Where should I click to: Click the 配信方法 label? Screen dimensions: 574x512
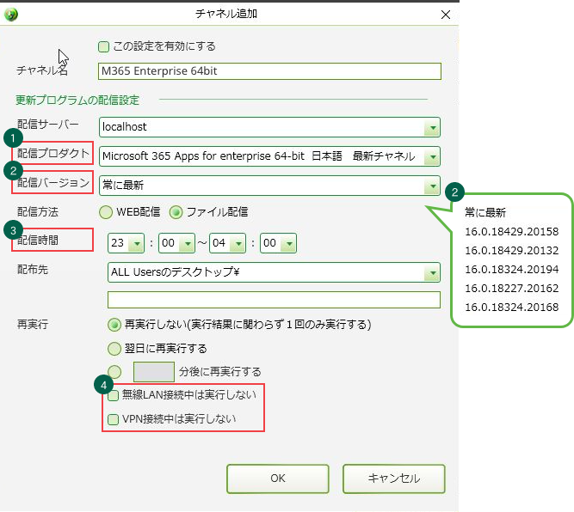click(x=38, y=212)
